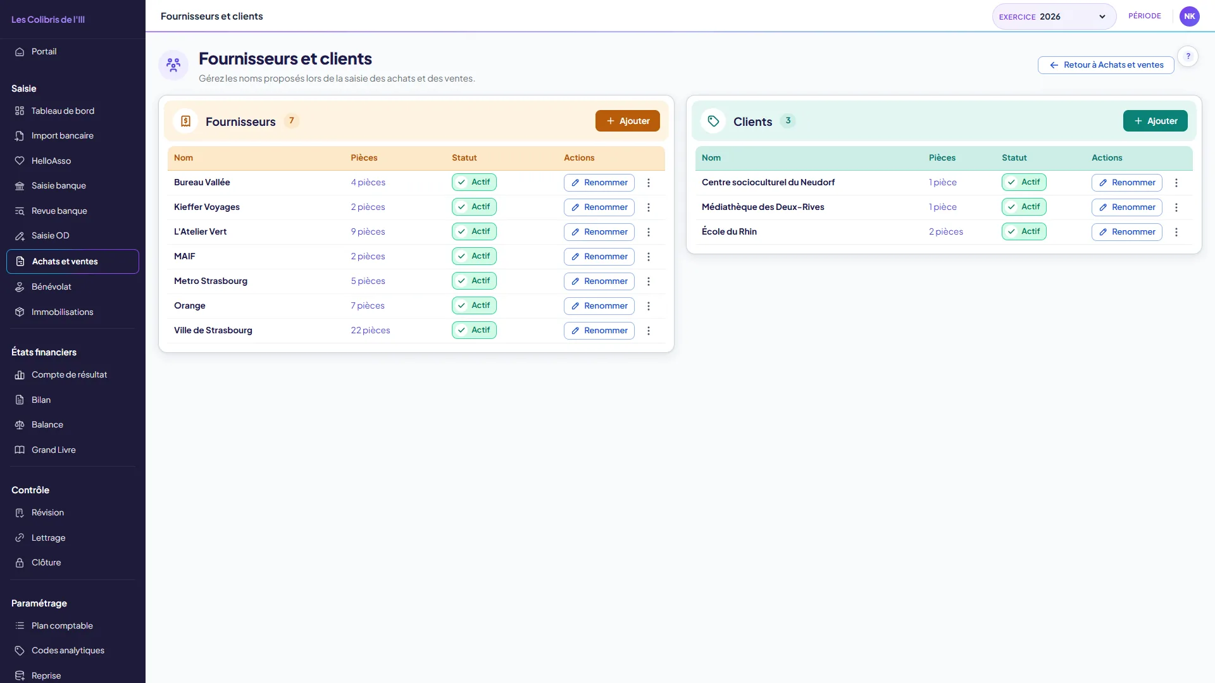Open more options for Bureau Vallée
The image size is (1215, 683).
[x=649, y=183]
